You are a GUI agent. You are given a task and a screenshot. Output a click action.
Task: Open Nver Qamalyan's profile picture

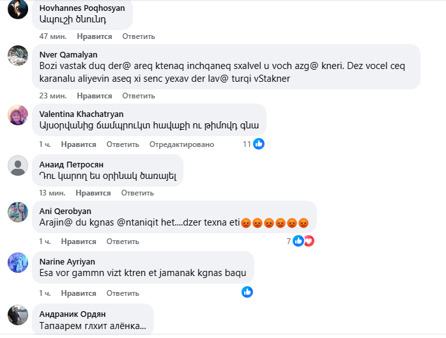click(18, 55)
